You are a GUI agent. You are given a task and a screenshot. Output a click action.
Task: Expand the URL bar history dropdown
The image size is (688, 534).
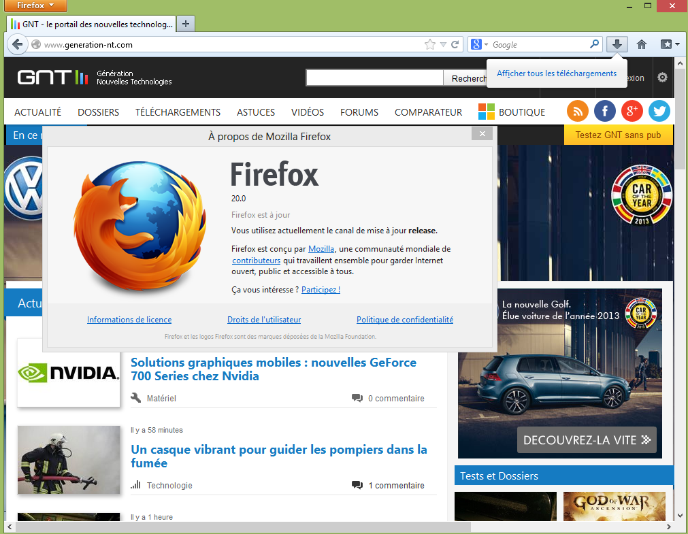pos(443,45)
